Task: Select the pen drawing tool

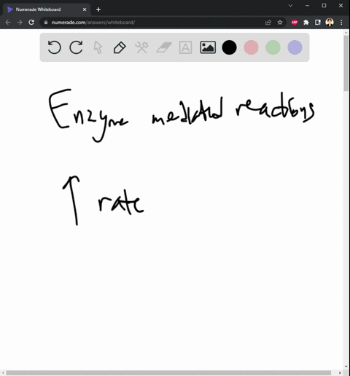Action: [120, 47]
